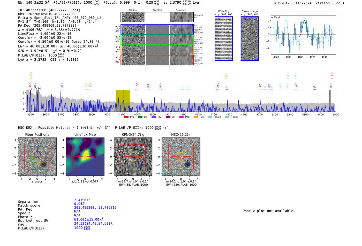Select the green-bordered fiber spectrum row

click(157, 40)
